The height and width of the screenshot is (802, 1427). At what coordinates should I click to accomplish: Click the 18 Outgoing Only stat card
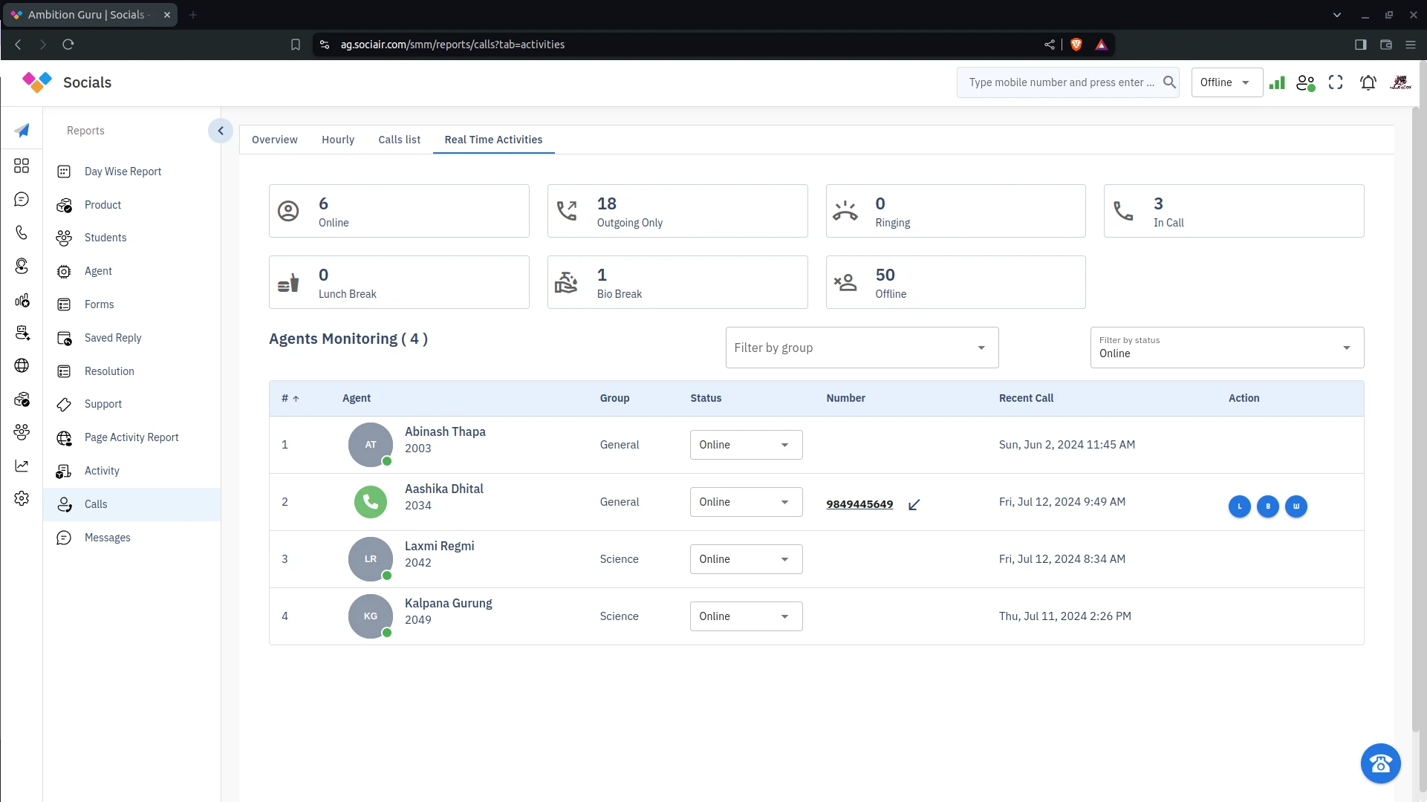677,211
